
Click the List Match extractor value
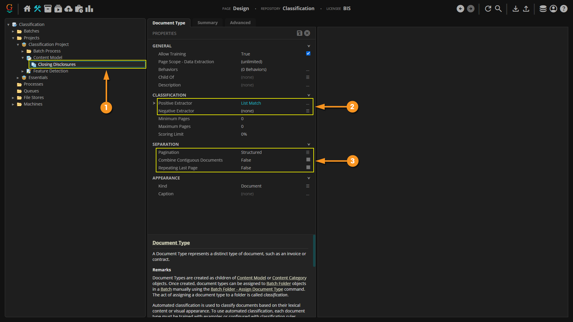click(x=251, y=103)
